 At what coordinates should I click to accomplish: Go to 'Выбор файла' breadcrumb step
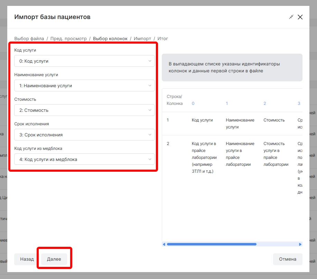pyautogui.click(x=29, y=39)
